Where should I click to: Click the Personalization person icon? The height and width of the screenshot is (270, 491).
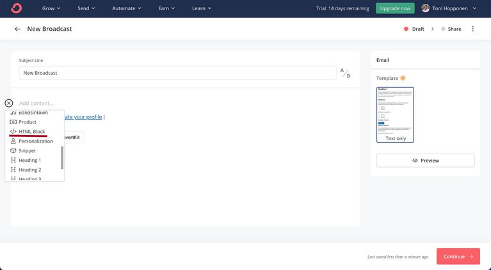[13, 141]
